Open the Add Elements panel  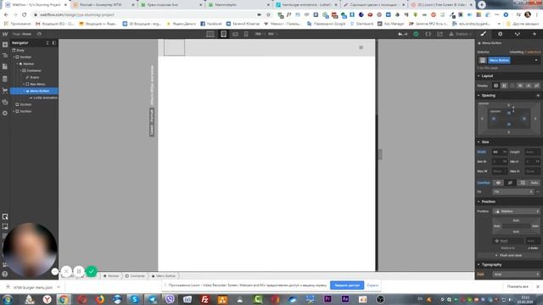coord(5,45)
